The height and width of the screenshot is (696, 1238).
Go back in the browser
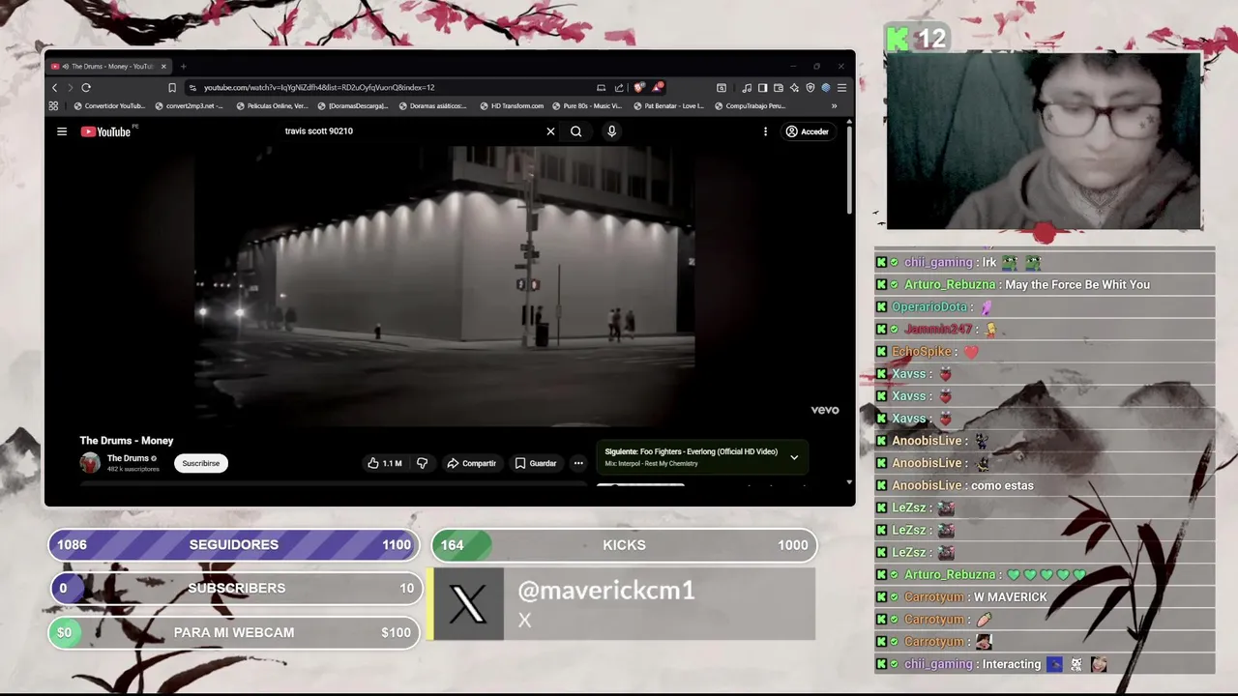coord(54,87)
